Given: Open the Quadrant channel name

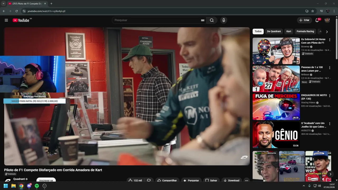Looking at the screenshot, I should tap(19, 179).
